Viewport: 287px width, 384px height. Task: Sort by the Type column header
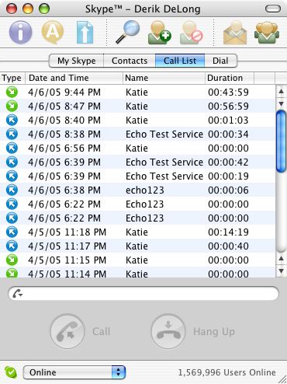tap(12, 78)
